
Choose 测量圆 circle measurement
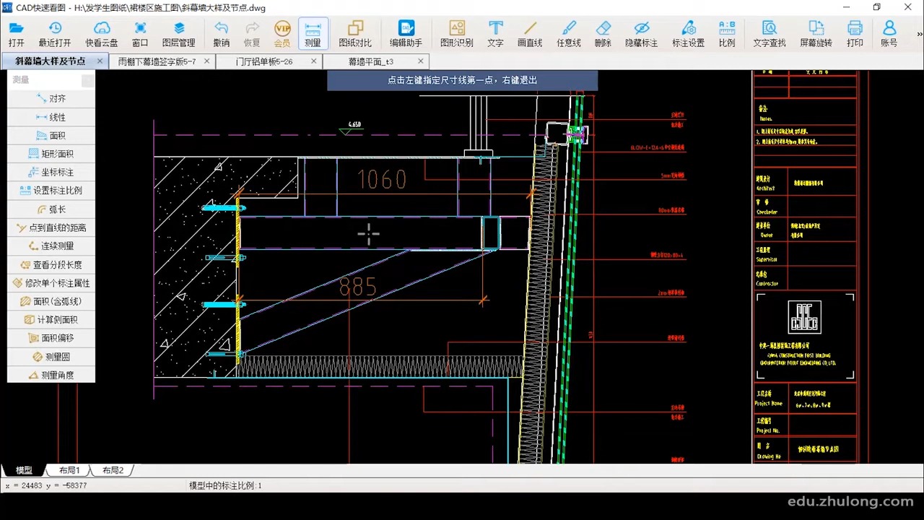coord(51,357)
